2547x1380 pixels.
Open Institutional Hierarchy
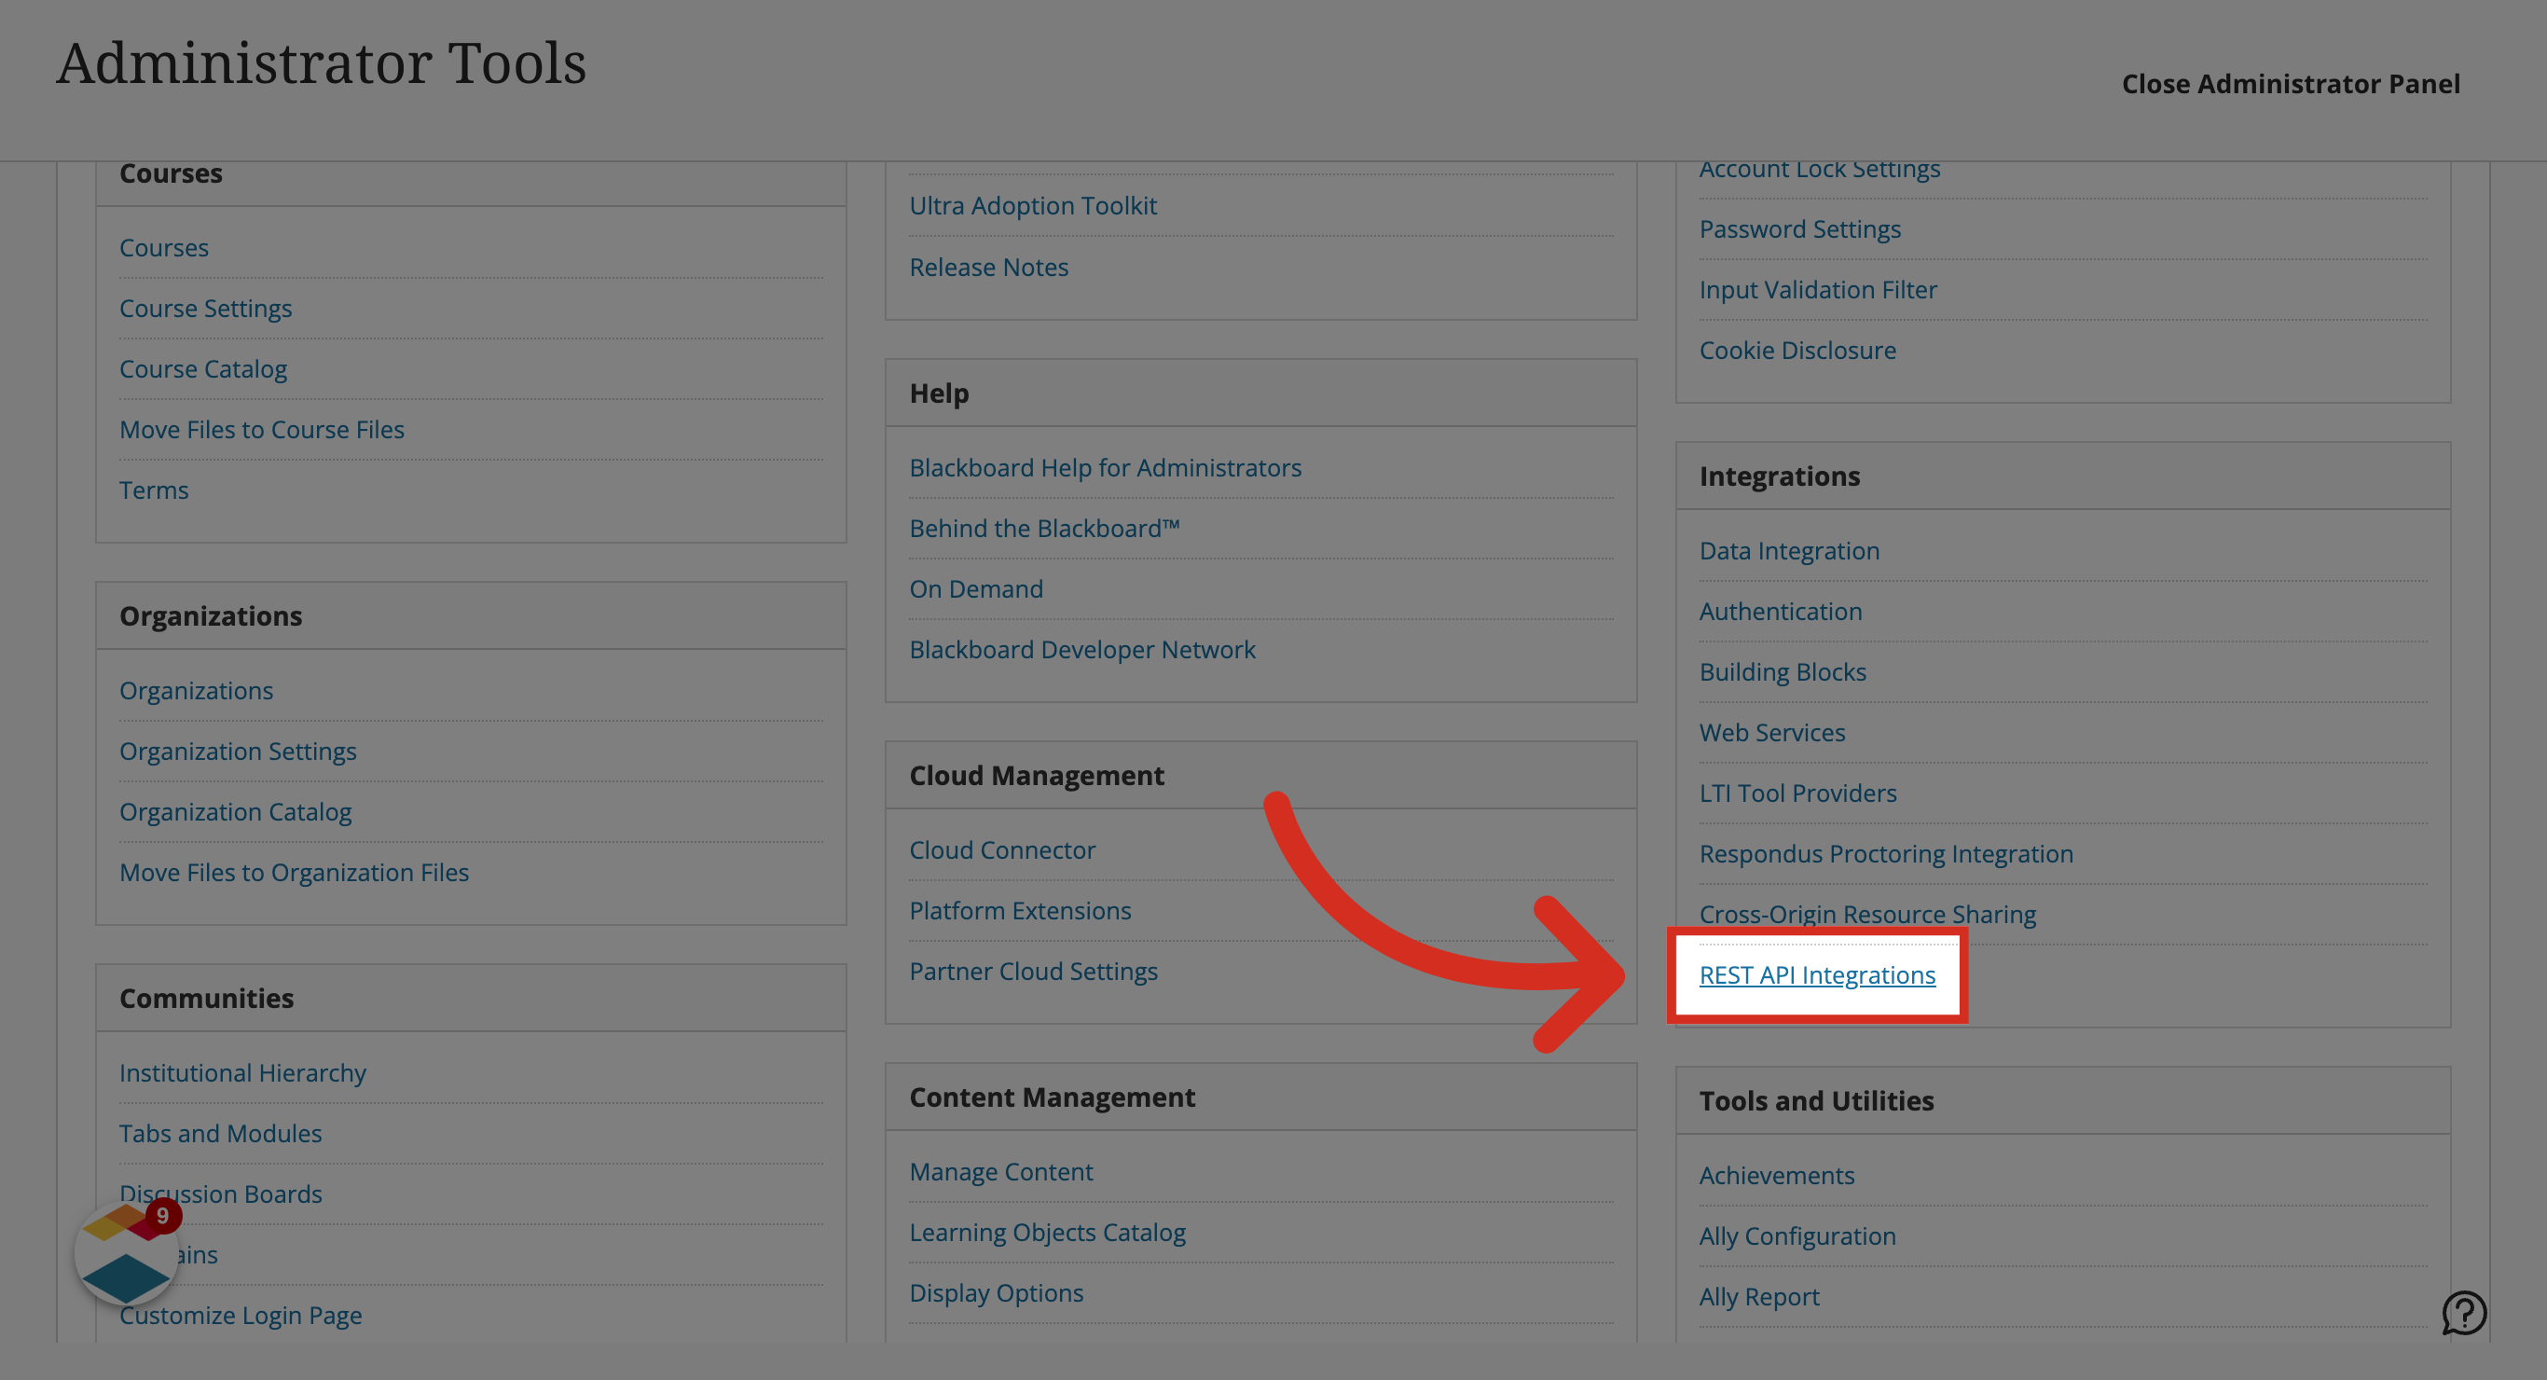pyautogui.click(x=243, y=1072)
